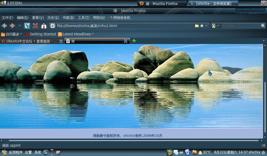This screenshot has height=156, width=267.
Task: Expand the 访问最多 bookmarks folder
Action: [x=11, y=34]
